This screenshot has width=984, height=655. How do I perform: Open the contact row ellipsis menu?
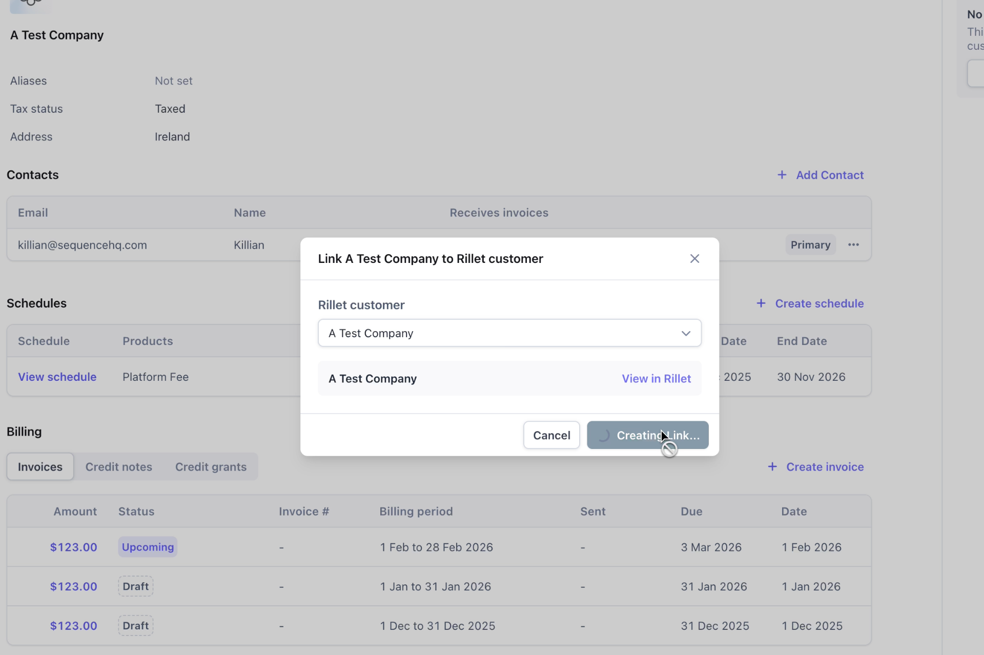tap(854, 245)
